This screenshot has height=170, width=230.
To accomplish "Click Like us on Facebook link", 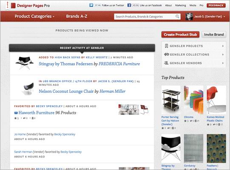I will pyautogui.click(x=151, y=6).
